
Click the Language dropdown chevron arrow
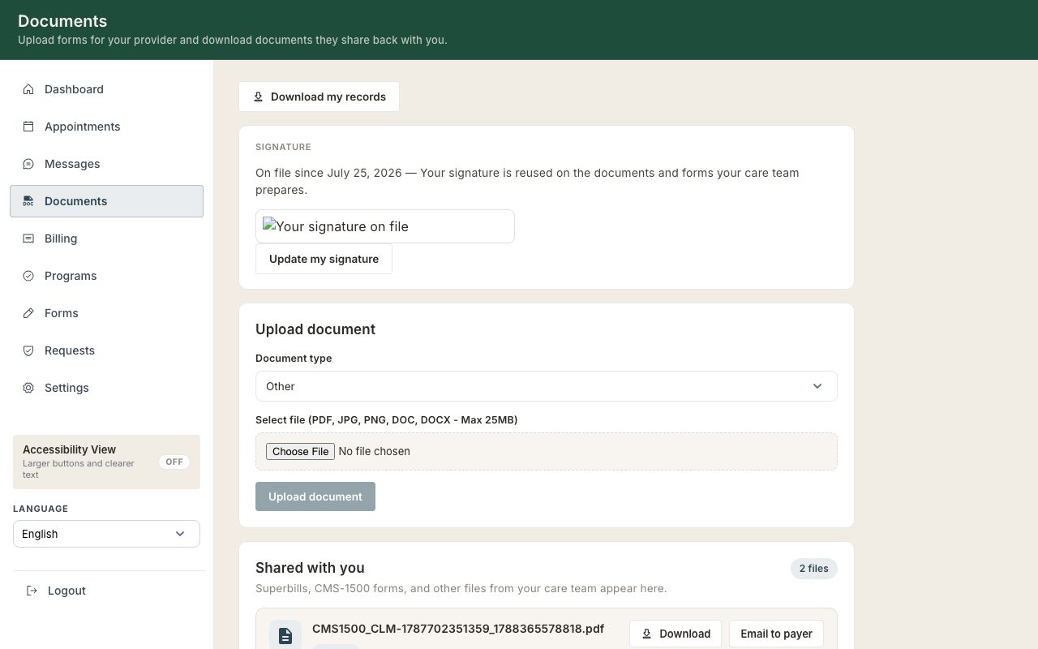(180, 534)
